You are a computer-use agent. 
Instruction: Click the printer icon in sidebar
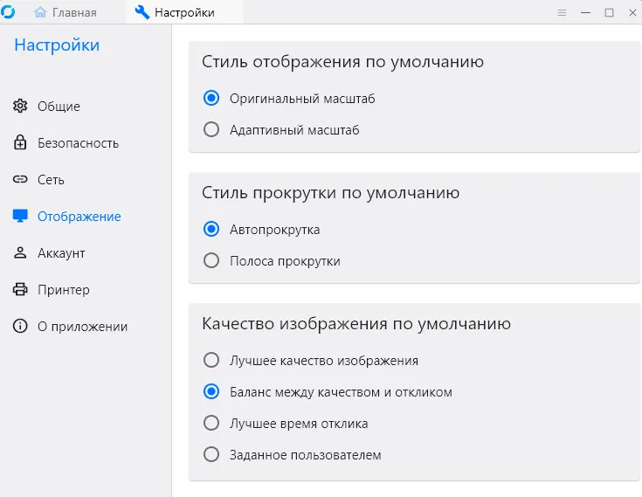pos(21,290)
